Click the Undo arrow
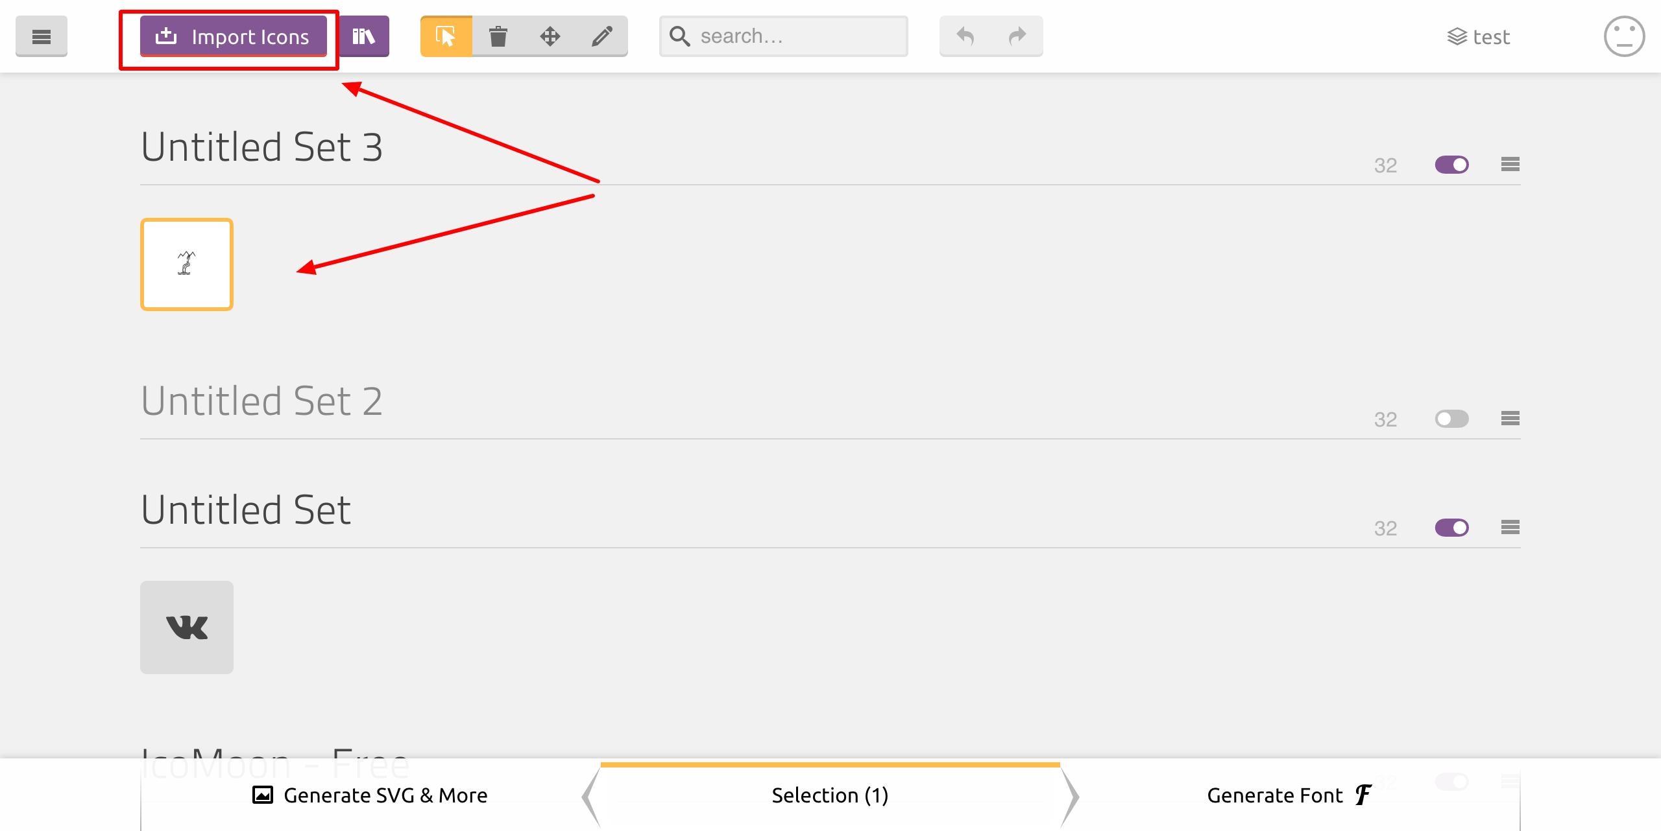1661x831 pixels. click(965, 36)
